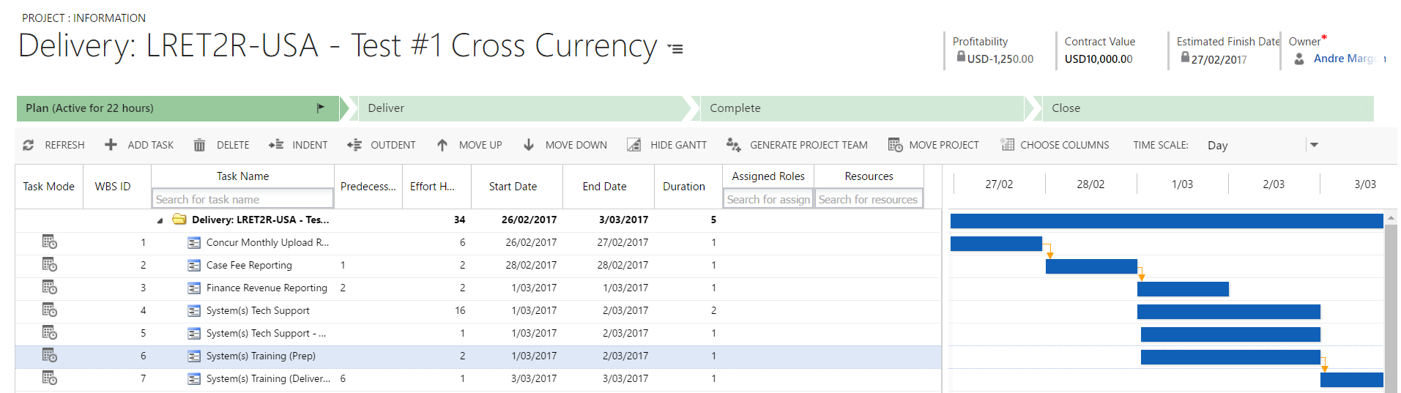
Task: Open the Choose Columns option
Action: [x=1055, y=145]
